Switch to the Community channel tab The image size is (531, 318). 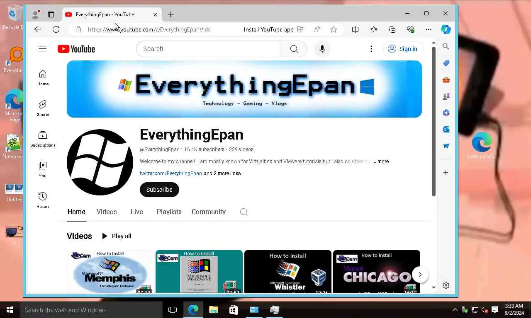pyautogui.click(x=209, y=212)
